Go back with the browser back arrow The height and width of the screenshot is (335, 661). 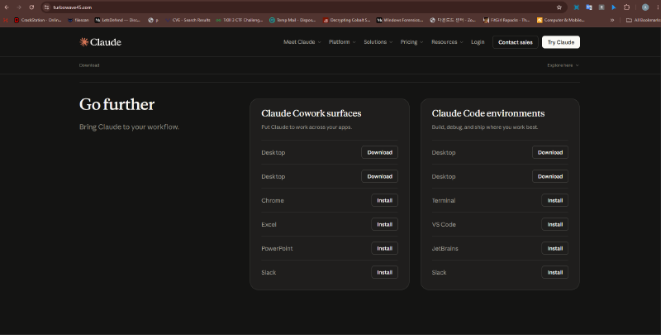[7, 7]
